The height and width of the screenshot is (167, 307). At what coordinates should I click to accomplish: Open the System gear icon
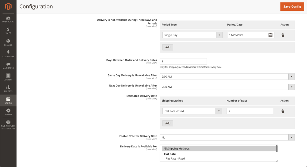(8, 110)
